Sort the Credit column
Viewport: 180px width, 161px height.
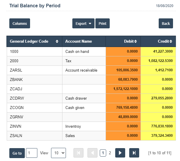coord(171,41)
